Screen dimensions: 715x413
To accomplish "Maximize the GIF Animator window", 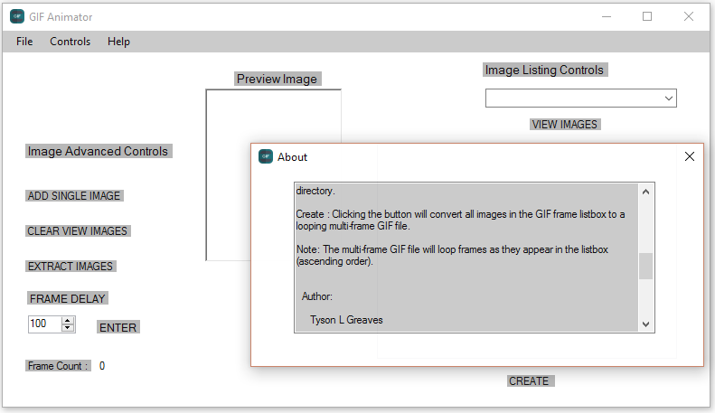I will pyautogui.click(x=647, y=16).
